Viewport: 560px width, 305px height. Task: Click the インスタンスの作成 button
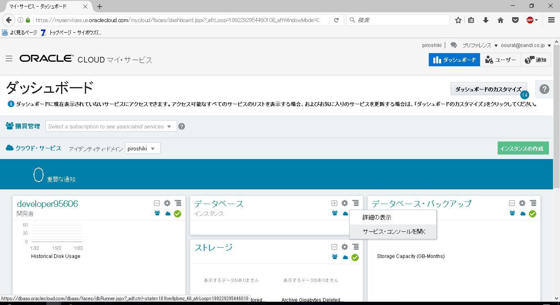523,148
